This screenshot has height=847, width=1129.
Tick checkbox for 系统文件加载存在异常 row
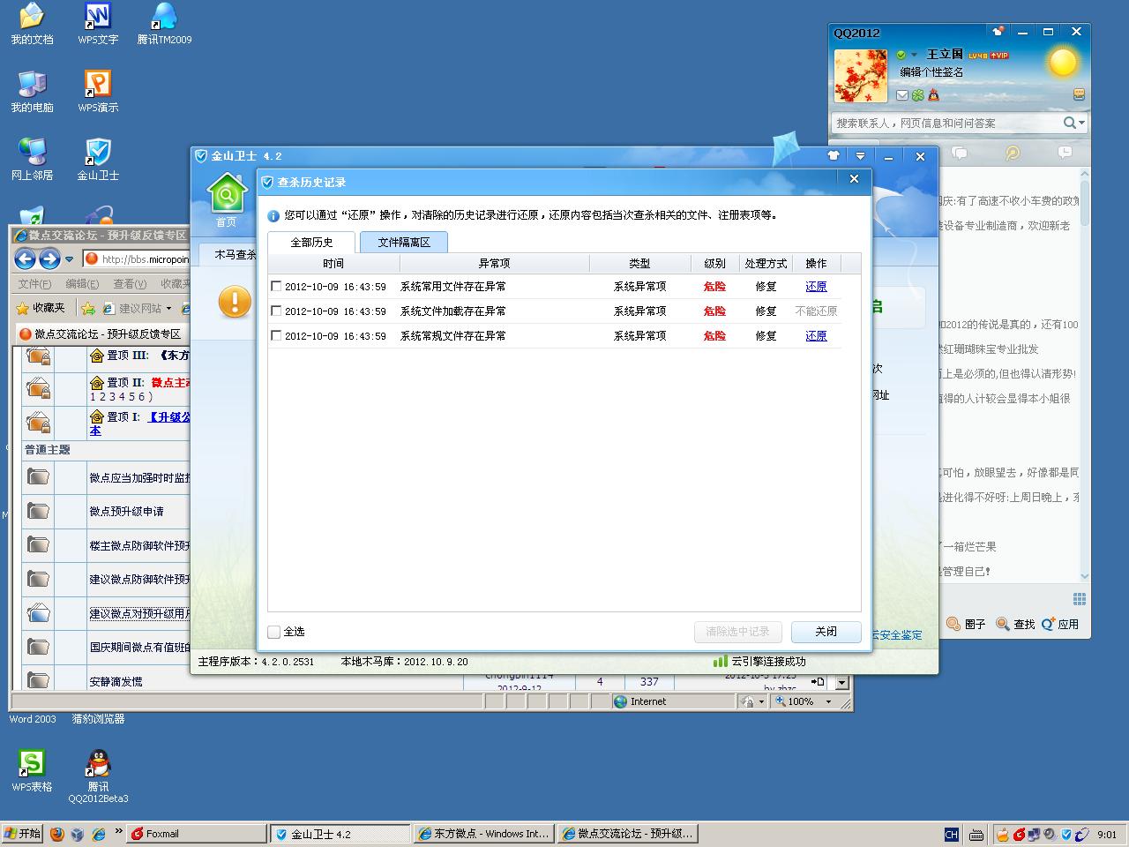(x=276, y=311)
